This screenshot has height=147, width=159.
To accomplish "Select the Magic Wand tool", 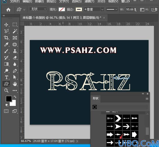I will point(15,31).
